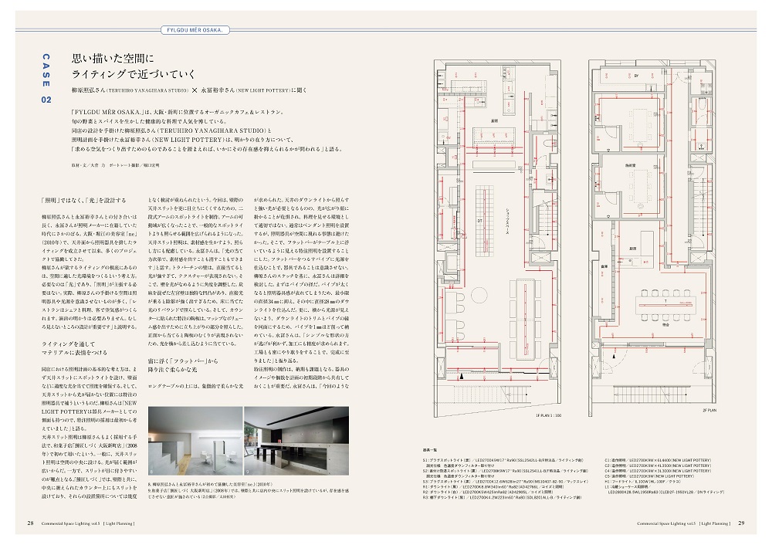The height and width of the screenshot is (545, 772).
Task: Click the FYLGDU MÉR OSAKA. header label
Action: coord(195,30)
